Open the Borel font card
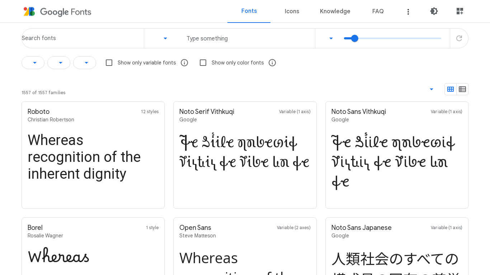The height and width of the screenshot is (275, 490). click(x=93, y=246)
